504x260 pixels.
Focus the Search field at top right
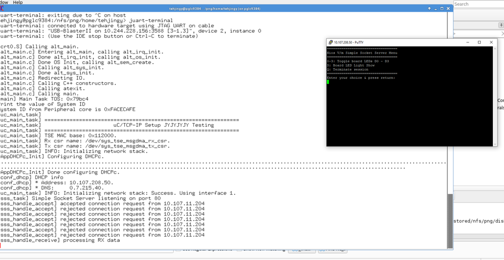(x=479, y=4)
